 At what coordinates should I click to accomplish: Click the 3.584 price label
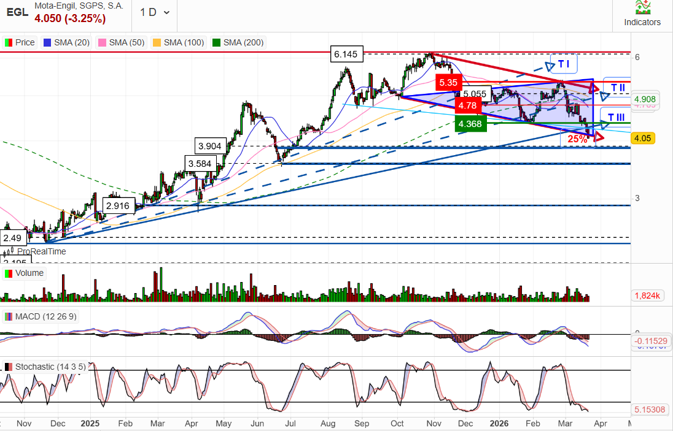click(200, 164)
